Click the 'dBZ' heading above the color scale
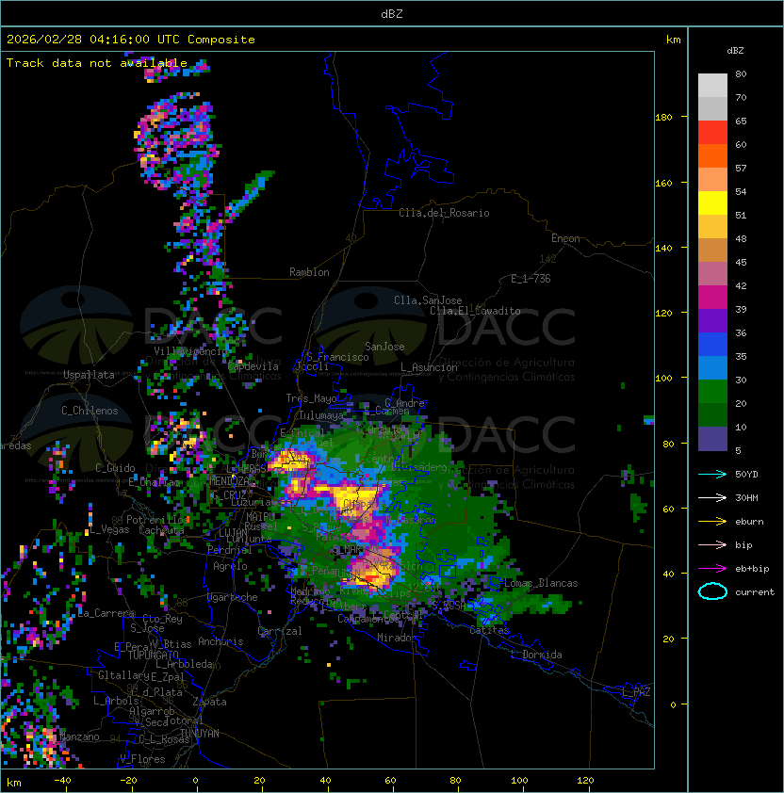Image resolution: width=784 pixels, height=793 pixels. tap(735, 51)
